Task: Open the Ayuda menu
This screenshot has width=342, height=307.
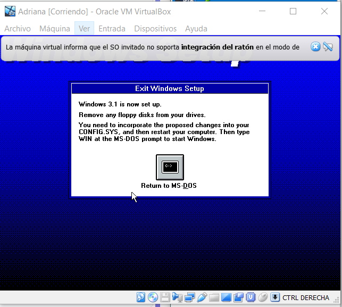Action: pyautogui.click(x=196, y=29)
